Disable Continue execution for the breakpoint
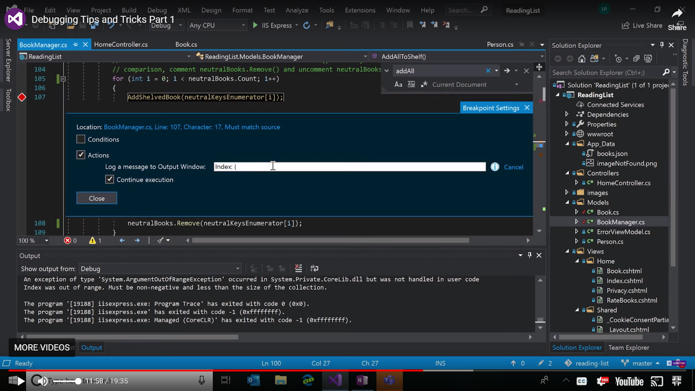Viewport: 695px width, 391px height. 109,179
